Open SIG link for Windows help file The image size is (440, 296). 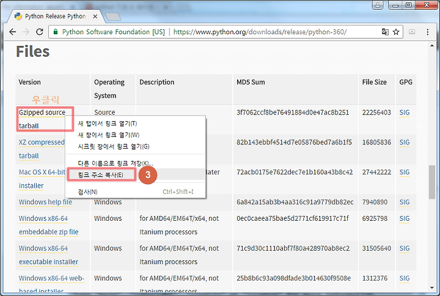405,202
